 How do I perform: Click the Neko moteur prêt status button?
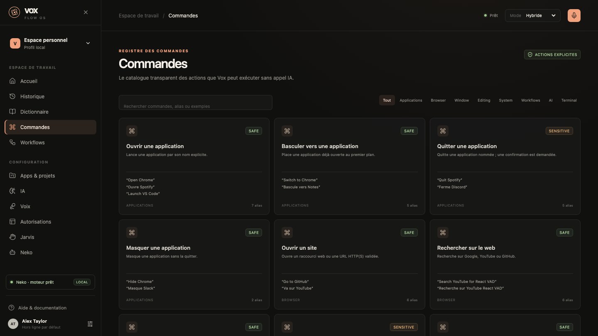[x=50, y=282]
